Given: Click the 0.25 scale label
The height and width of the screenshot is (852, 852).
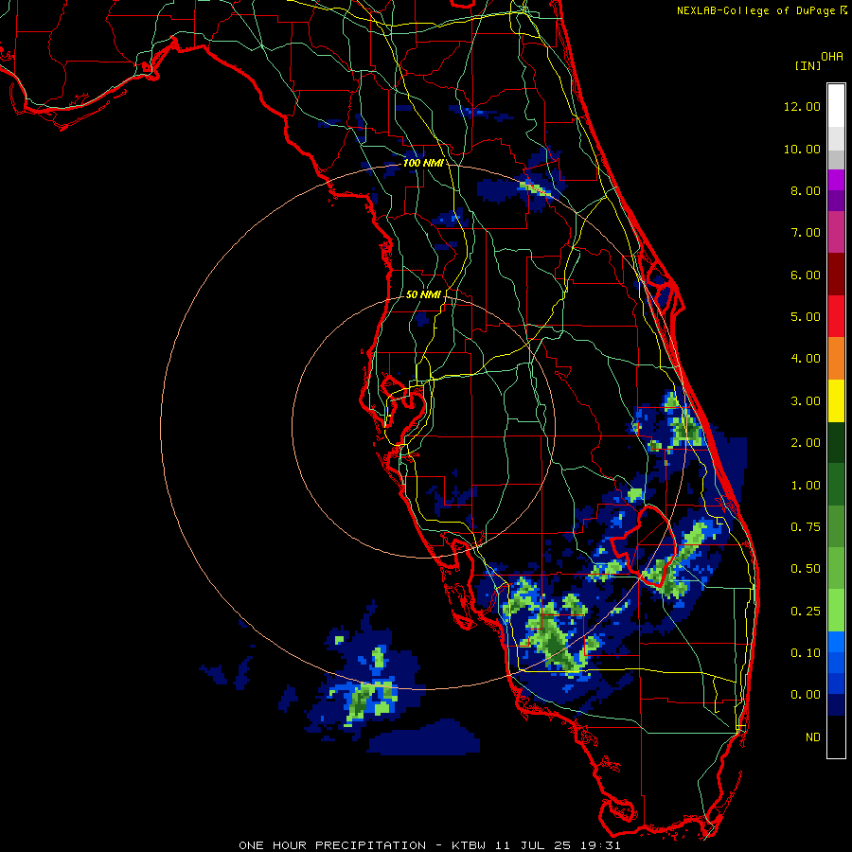Looking at the screenshot, I should 806,612.
